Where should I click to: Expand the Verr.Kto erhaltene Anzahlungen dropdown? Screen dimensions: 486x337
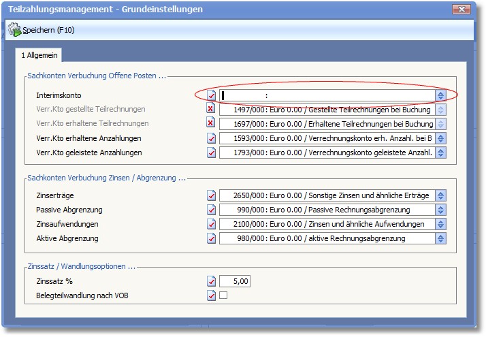pos(440,138)
